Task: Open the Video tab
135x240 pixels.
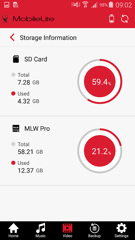Action: (x=67, y=231)
